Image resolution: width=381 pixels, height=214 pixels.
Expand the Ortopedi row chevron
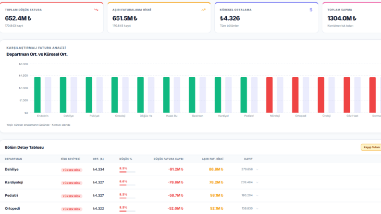(x=257, y=208)
